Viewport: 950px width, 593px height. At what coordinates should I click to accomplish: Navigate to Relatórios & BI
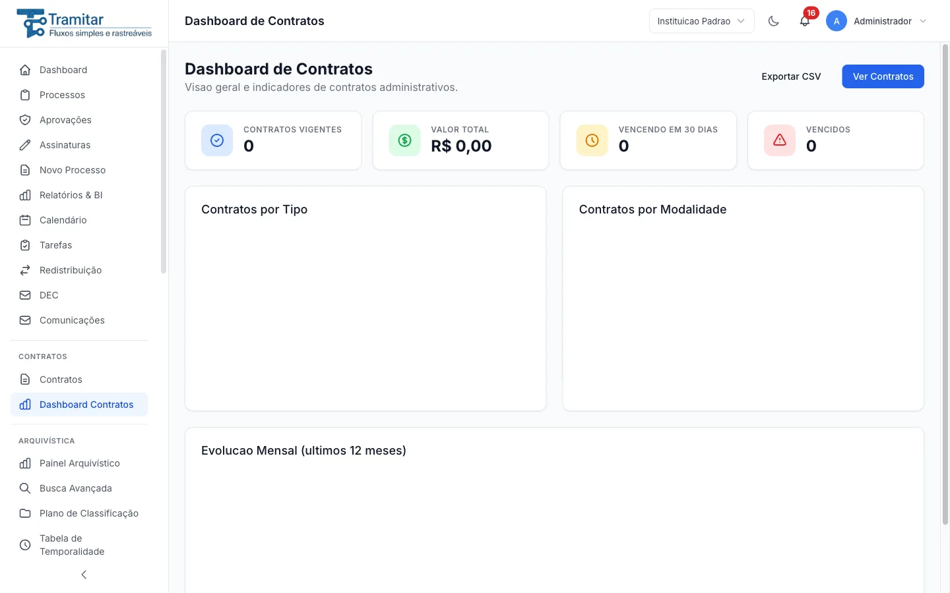pyautogui.click(x=79, y=195)
